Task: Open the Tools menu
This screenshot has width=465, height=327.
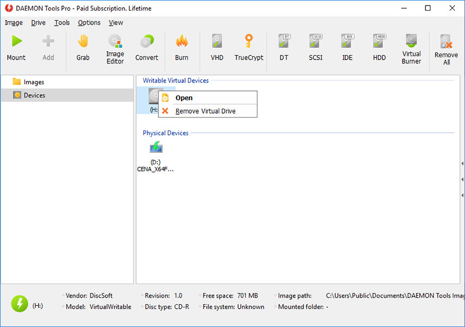Action: point(61,23)
